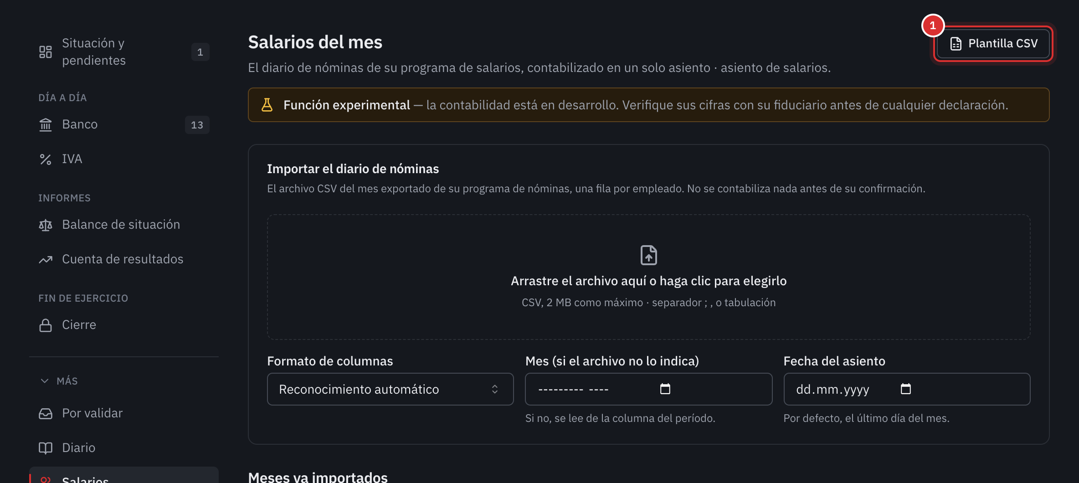This screenshot has width=1079, height=483.
Task: Open Por validar list
Action: coord(124,413)
